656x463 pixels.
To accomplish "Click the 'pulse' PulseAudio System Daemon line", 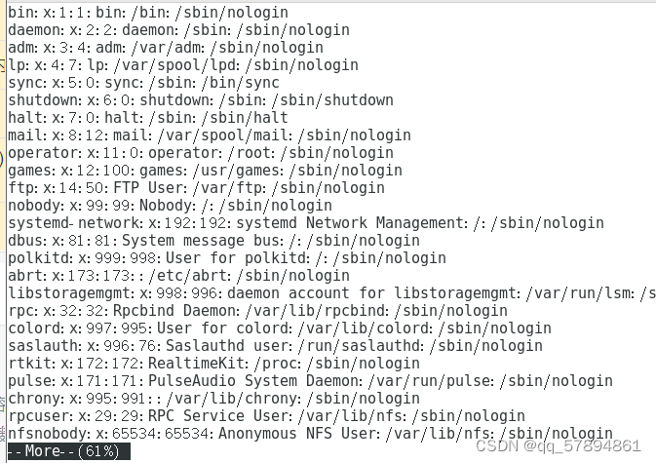I will point(310,381).
